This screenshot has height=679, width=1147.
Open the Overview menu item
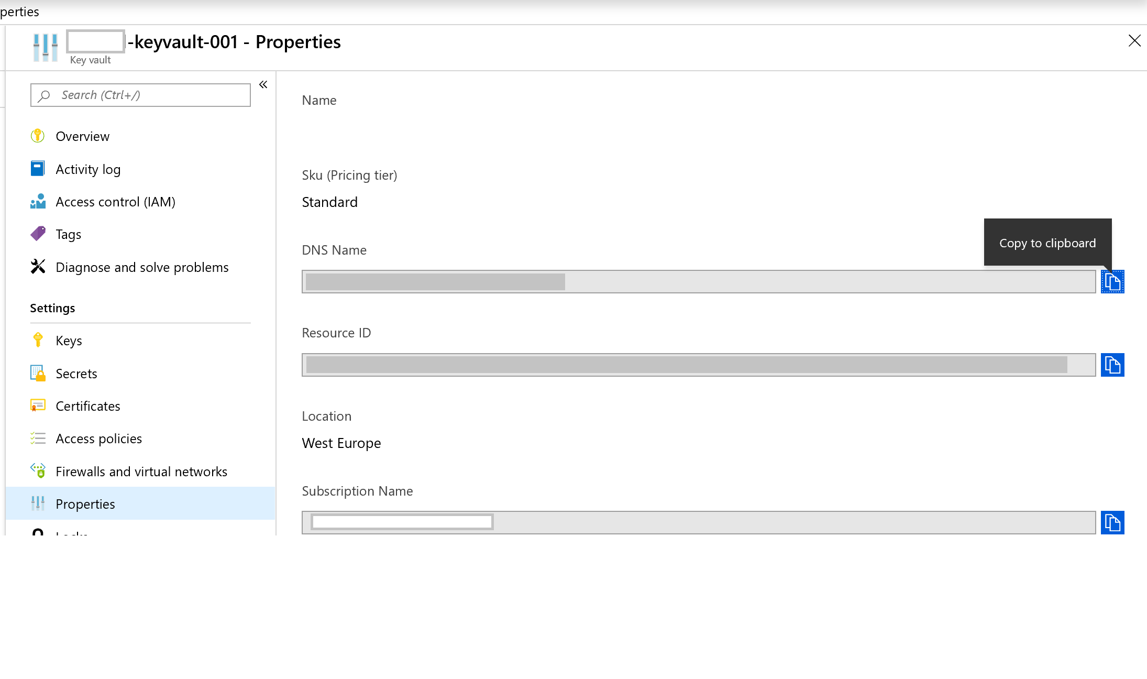83,136
